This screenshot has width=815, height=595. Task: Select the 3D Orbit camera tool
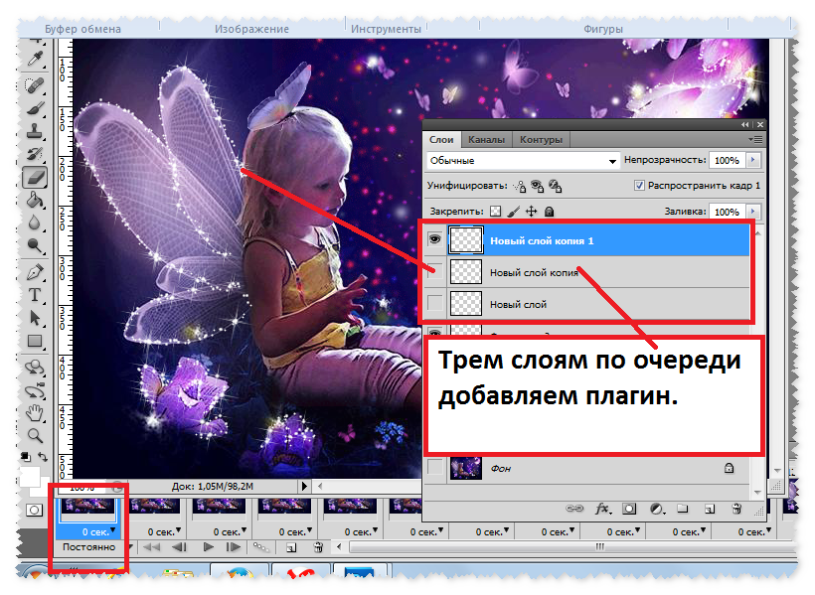tap(35, 390)
